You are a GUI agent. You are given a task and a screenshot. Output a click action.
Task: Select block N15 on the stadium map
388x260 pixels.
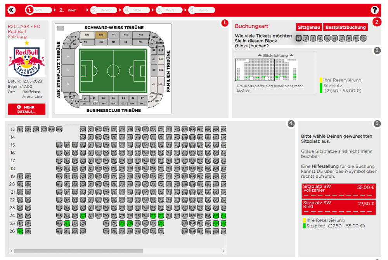tap(101, 35)
